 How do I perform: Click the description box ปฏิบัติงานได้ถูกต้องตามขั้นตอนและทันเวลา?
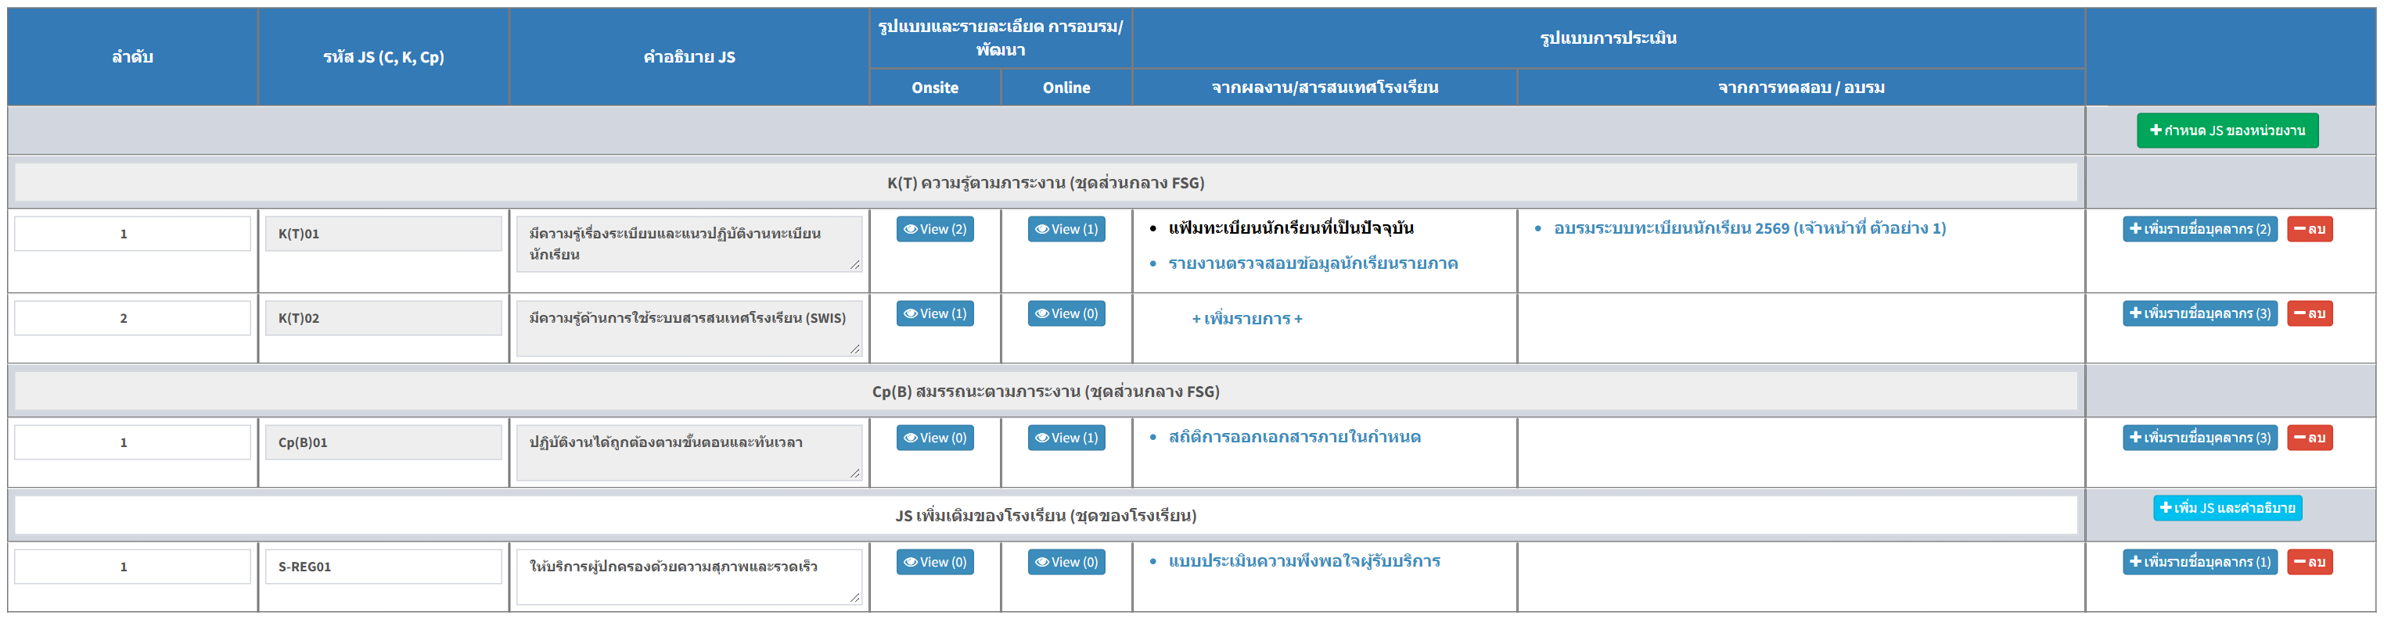[x=689, y=453]
